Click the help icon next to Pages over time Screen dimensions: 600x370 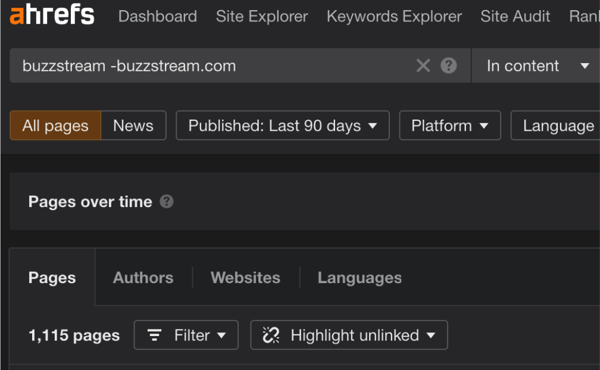click(167, 202)
